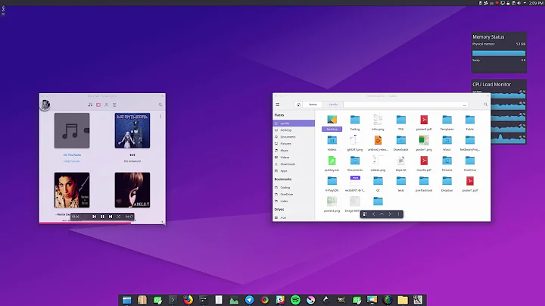Open the terminal from the dock
This screenshot has height=306, width=545.
point(173,300)
